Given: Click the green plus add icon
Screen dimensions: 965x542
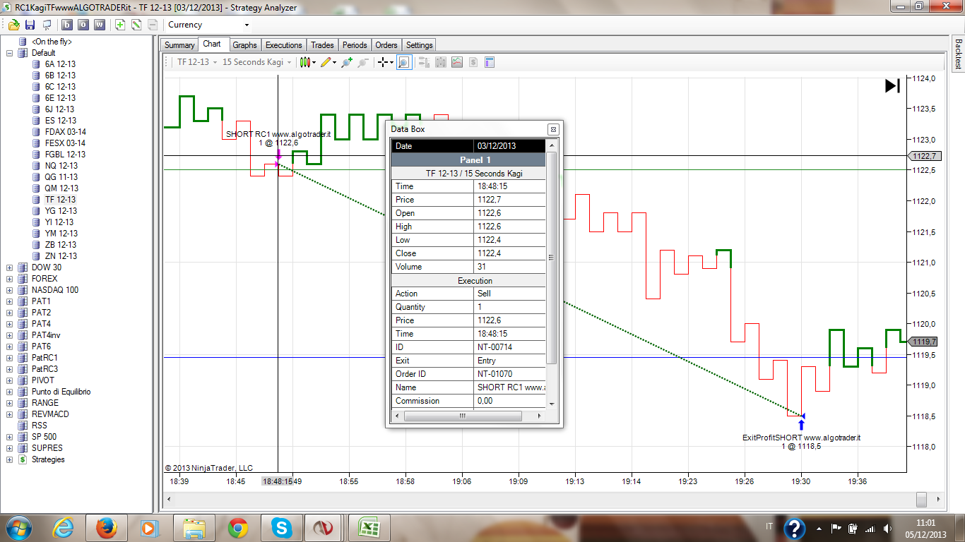Looking at the screenshot, I should (120, 25).
